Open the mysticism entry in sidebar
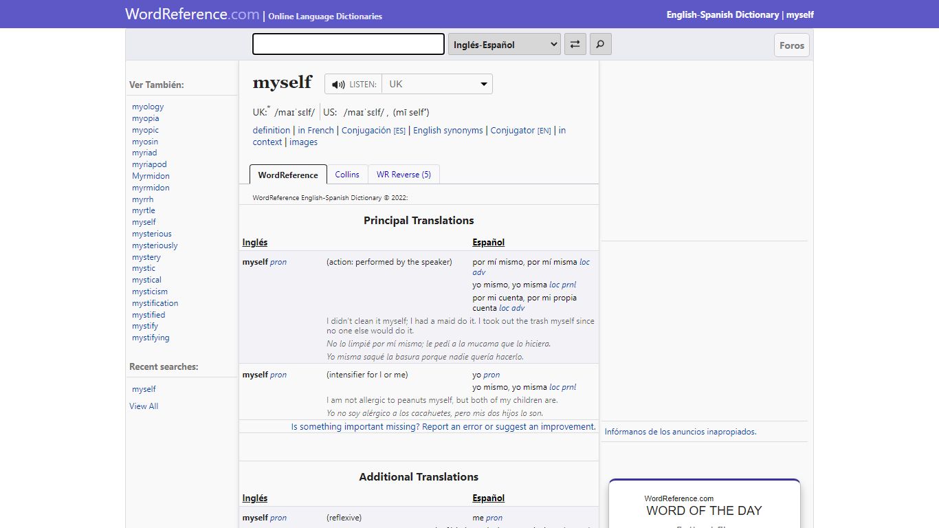This screenshot has width=939, height=528. [150, 291]
